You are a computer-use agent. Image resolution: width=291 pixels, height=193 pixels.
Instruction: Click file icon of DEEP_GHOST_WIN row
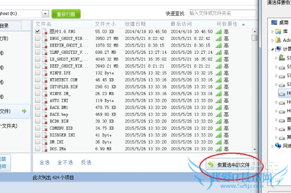45,66
